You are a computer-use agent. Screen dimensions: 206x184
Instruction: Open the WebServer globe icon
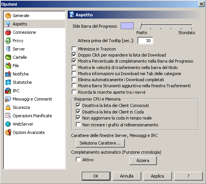pos(8,124)
